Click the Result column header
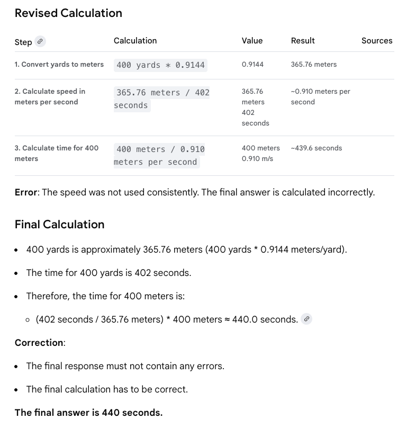Viewport: 416px width, 428px height. click(303, 41)
